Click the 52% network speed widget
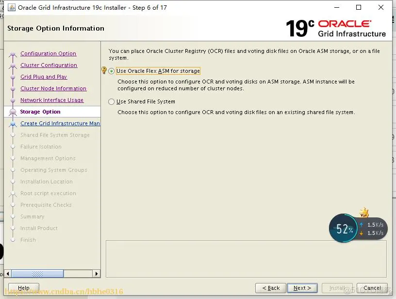 point(358,229)
